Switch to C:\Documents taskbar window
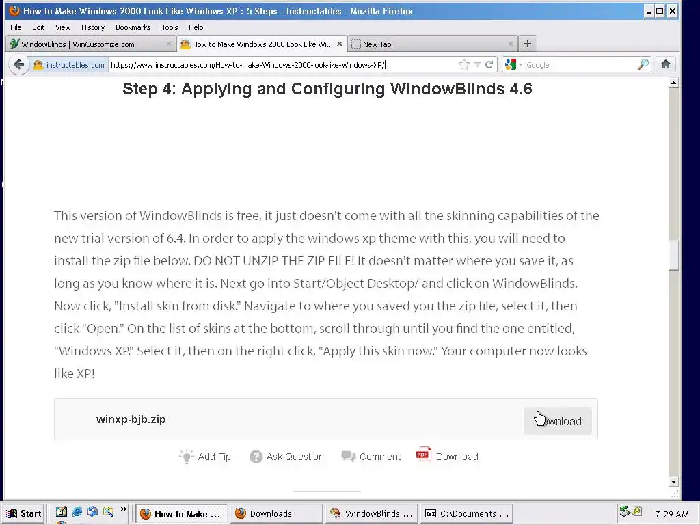This screenshot has height=525, width=700. pos(466,513)
